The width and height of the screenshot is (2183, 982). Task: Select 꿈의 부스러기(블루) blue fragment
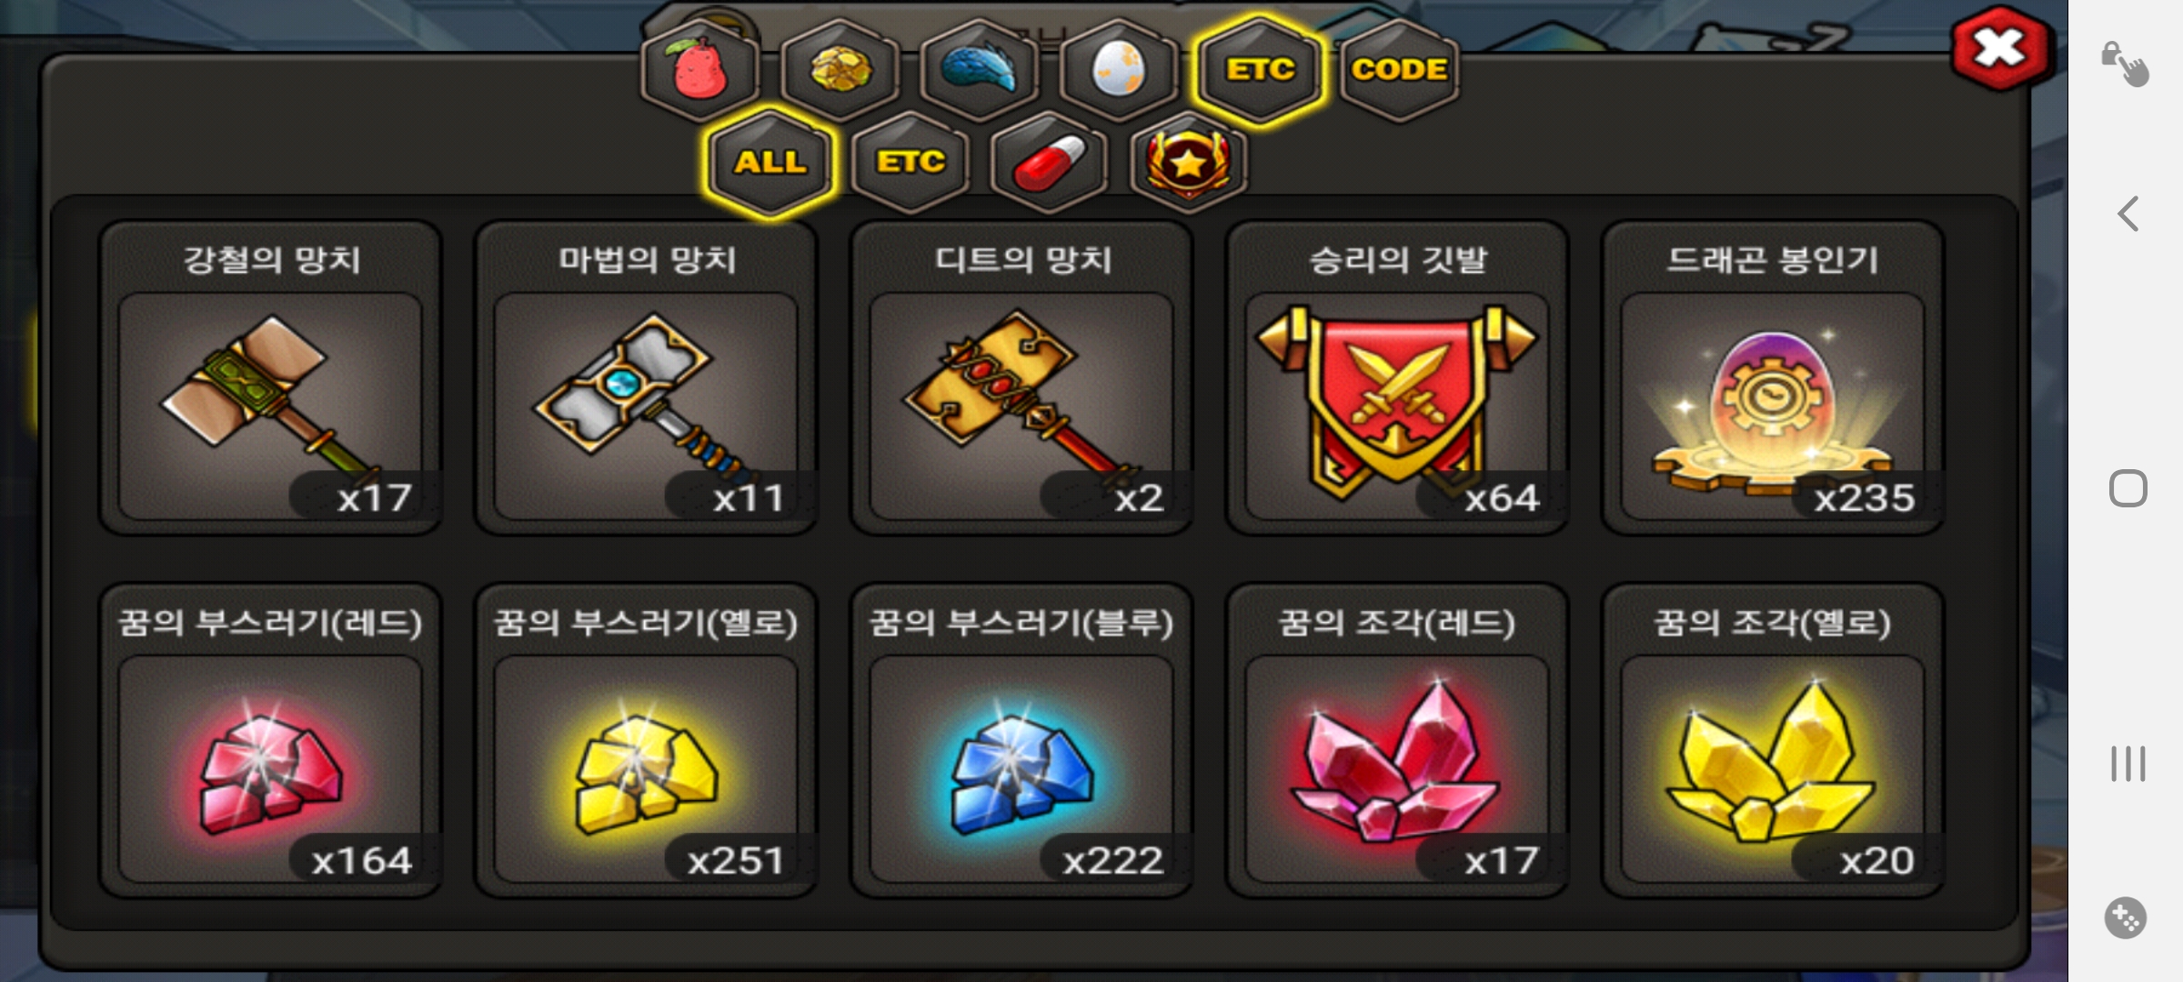tap(1021, 740)
